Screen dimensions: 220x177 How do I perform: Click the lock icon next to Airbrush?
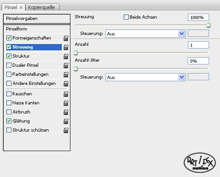click(66, 112)
